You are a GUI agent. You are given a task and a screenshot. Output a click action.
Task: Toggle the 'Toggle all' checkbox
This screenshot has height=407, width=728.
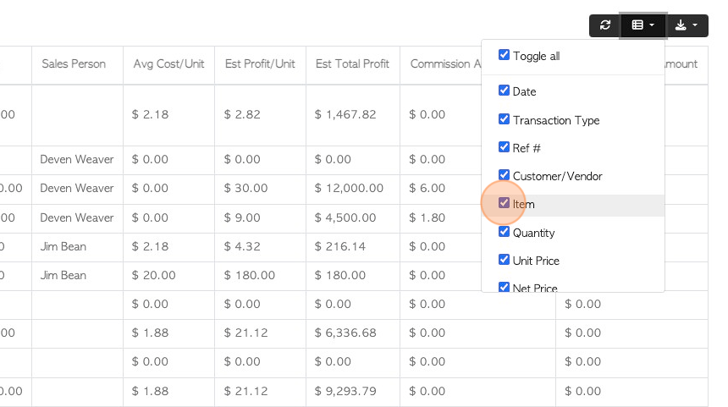click(504, 55)
